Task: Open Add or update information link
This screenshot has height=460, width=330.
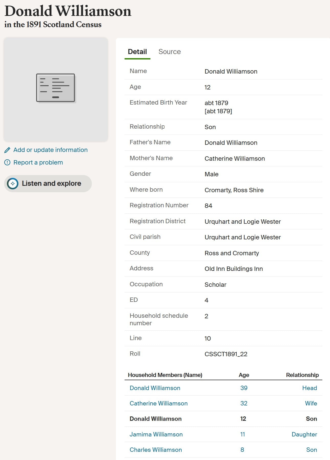Action: coord(50,150)
